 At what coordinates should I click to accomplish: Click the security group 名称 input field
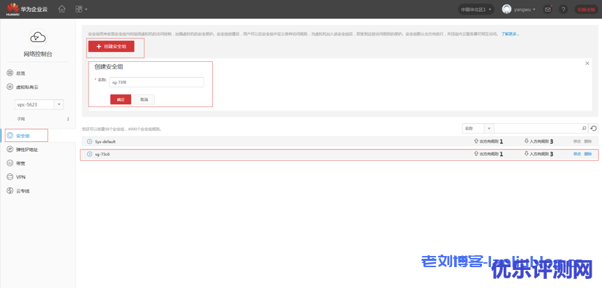pyautogui.click(x=156, y=82)
